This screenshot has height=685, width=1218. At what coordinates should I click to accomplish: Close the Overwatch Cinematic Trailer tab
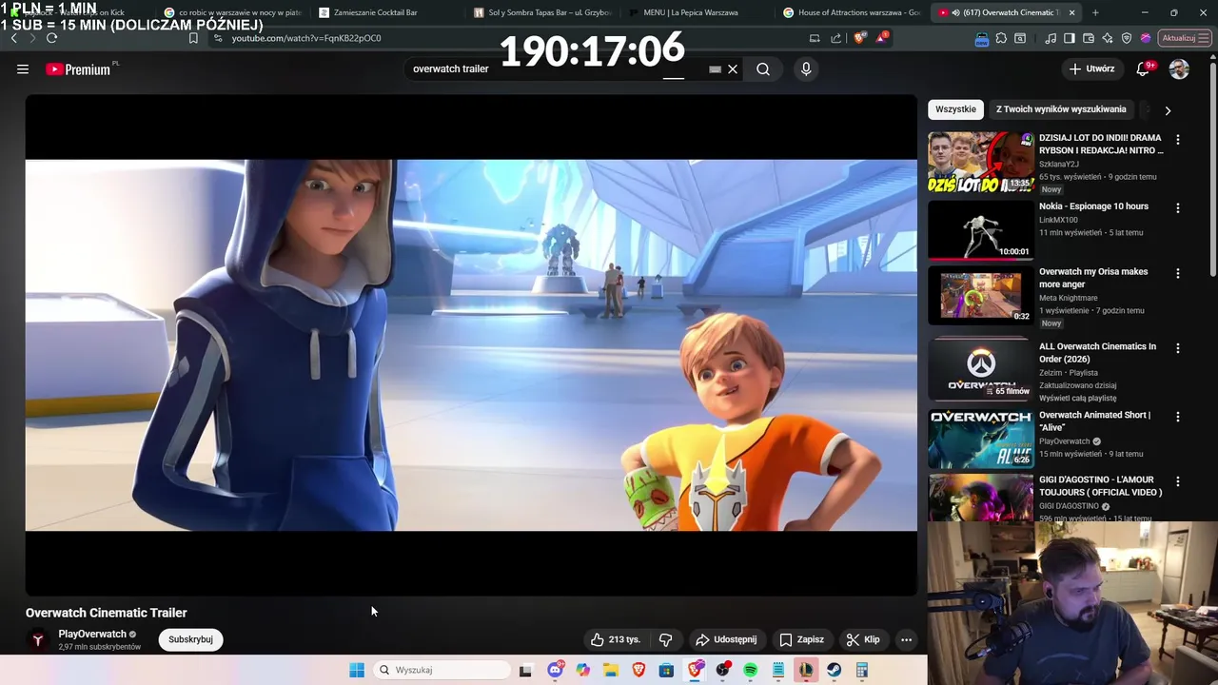point(1071,12)
